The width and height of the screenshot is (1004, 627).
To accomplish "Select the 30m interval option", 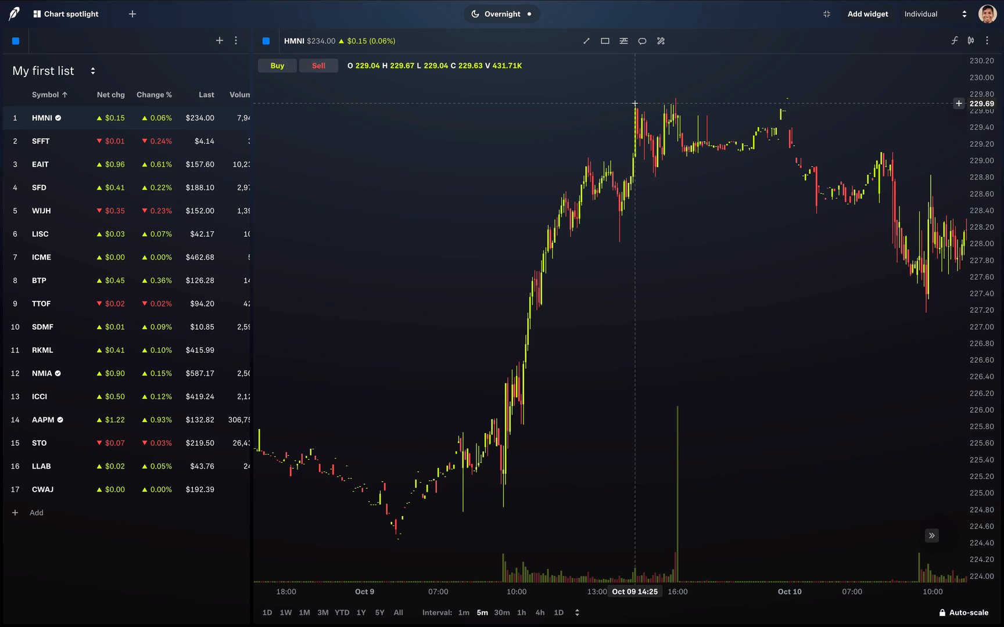I will click(x=501, y=612).
